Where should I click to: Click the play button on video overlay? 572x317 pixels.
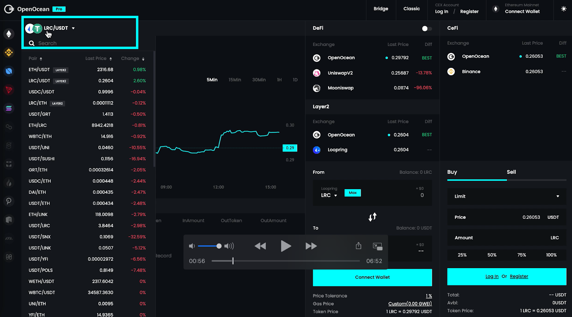pos(286,246)
